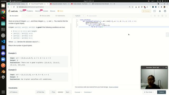Click the address bar URL
The height and width of the screenshot is (95, 169).
[31, 7]
